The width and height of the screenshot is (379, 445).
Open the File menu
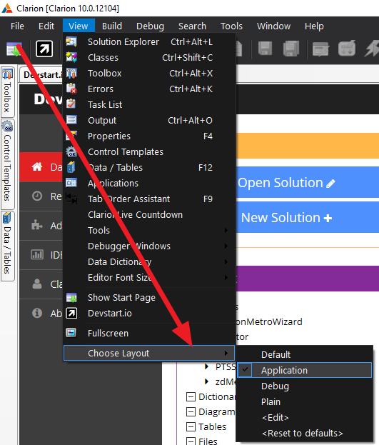[17, 26]
